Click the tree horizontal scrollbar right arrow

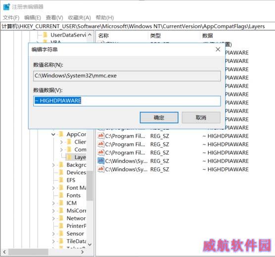tap(82, 252)
